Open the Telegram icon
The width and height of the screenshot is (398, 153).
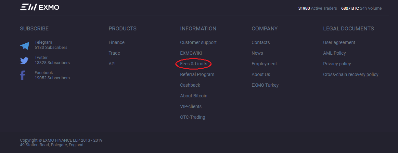click(x=25, y=46)
